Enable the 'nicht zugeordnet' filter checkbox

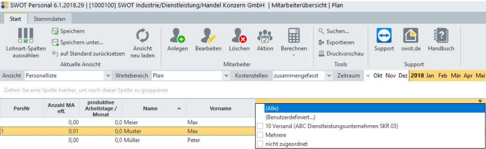[260, 144]
